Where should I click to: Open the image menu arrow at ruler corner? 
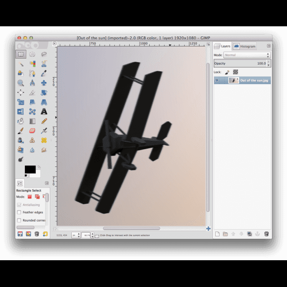[x=55, y=44]
